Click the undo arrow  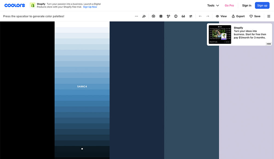200,16
